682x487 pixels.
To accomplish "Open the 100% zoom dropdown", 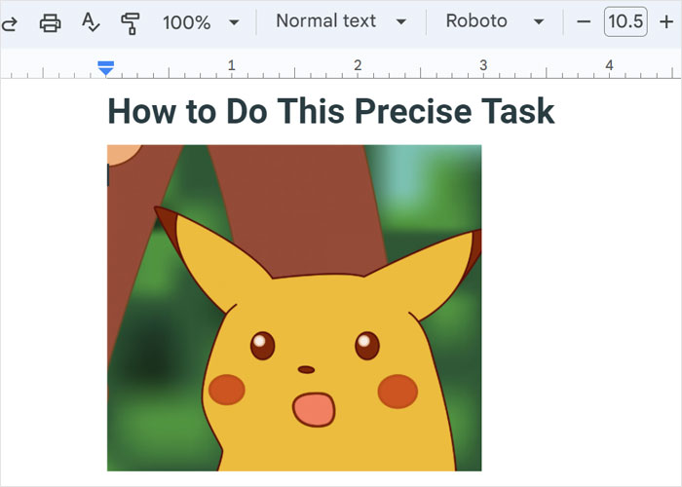I will [201, 22].
